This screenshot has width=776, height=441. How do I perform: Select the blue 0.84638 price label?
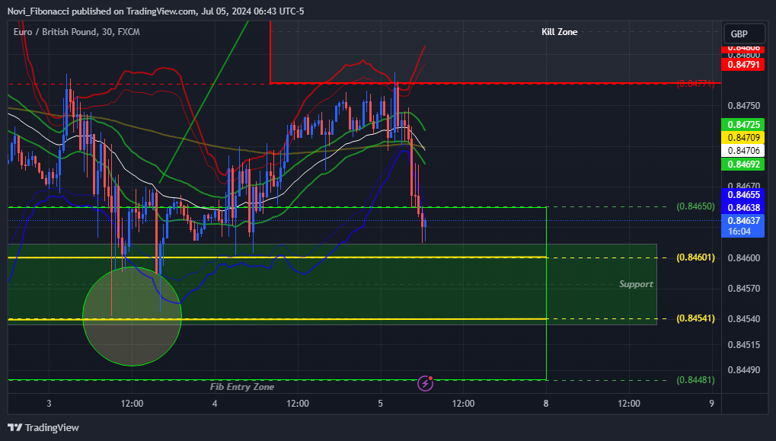click(x=742, y=207)
